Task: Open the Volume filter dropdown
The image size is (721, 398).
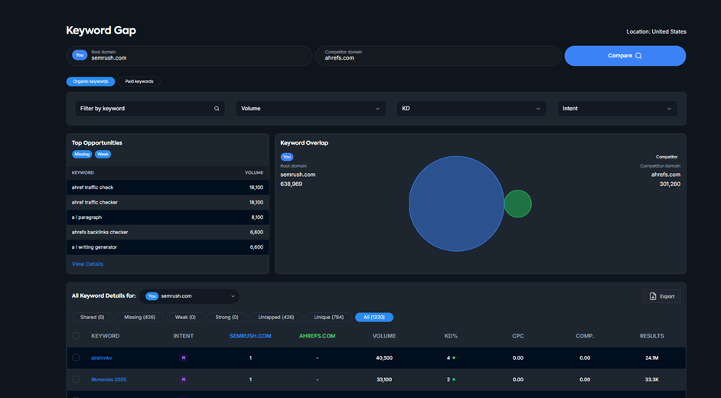Action: [311, 109]
